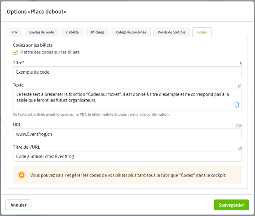This screenshot has height=216, width=255.
Task: Click the green Sauvegarder button
Action: (x=231, y=205)
